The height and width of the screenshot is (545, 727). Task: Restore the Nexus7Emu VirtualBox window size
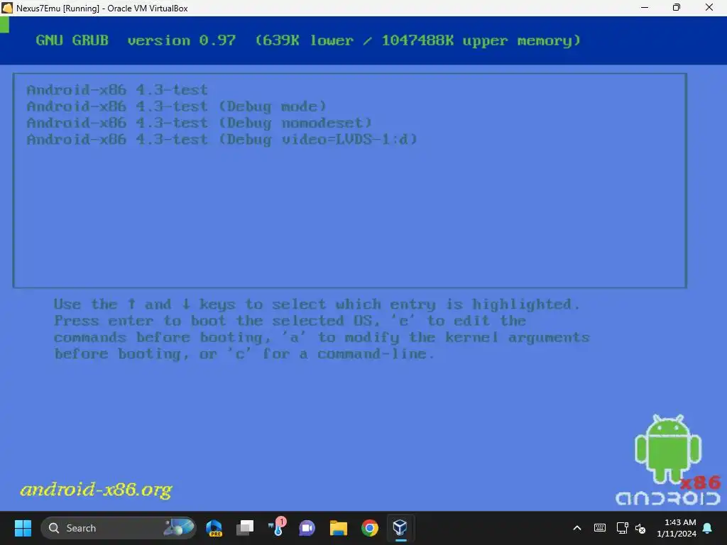click(x=677, y=8)
